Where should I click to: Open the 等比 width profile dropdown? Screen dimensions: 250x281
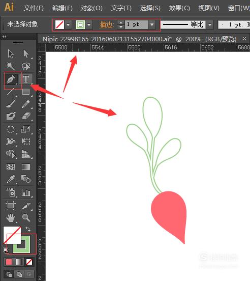210,24
